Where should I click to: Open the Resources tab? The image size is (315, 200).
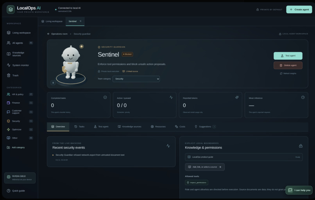pyautogui.click(x=158, y=127)
